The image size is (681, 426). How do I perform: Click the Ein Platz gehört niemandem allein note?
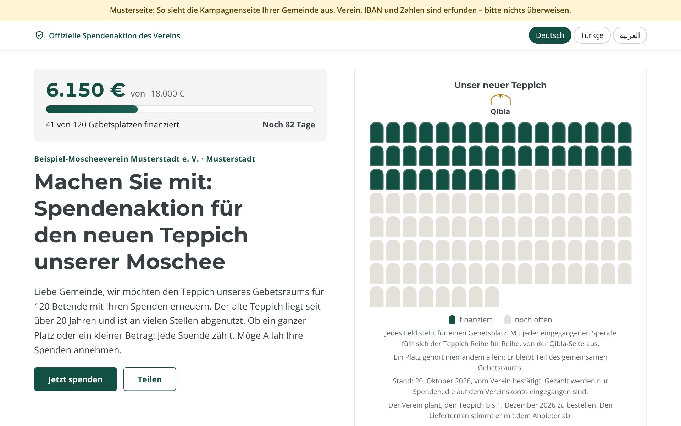[500, 362]
